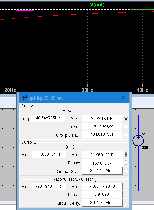Click the LTspice icon in dialog title bar
Screen dimensions: 154x210
pos(24,97)
